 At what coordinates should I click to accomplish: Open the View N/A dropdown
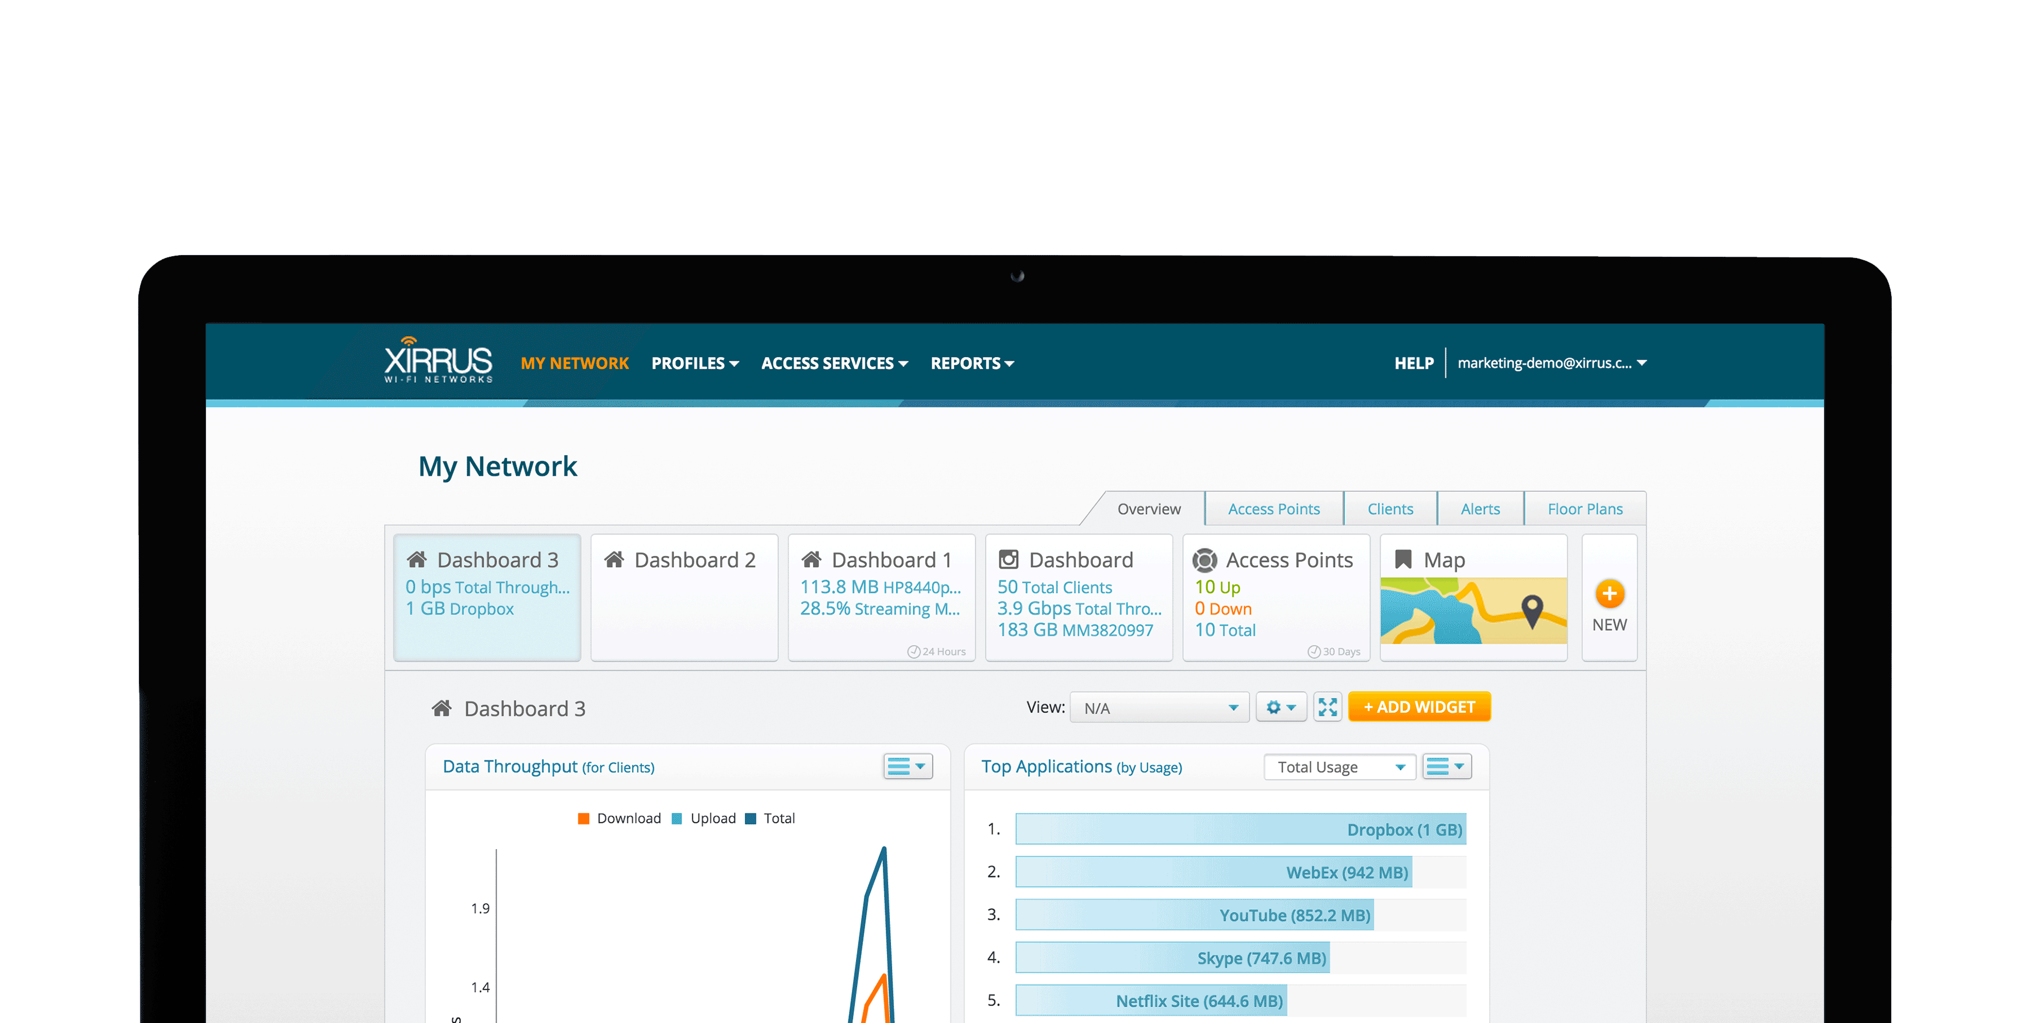[1159, 708]
